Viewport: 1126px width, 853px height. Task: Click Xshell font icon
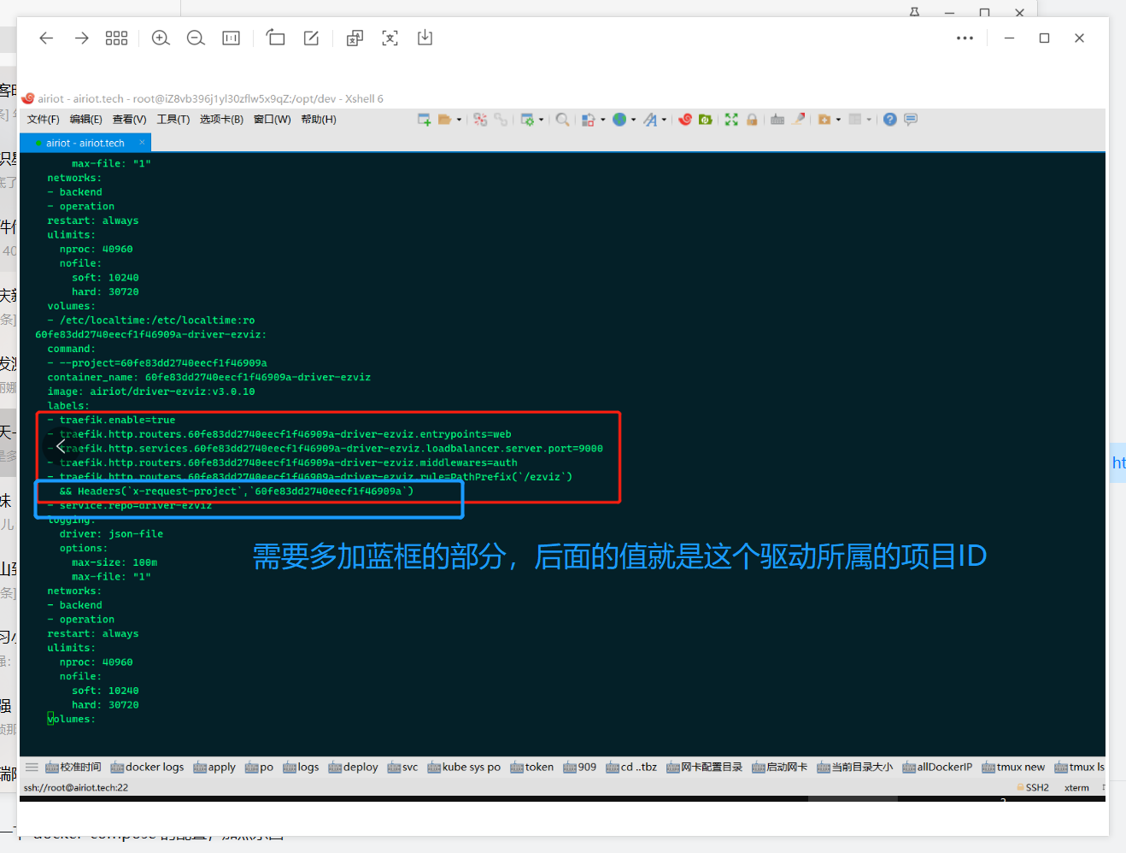(x=650, y=120)
